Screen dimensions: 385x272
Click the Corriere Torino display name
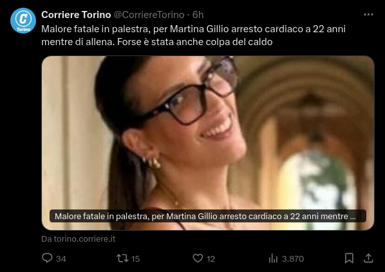point(76,15)
